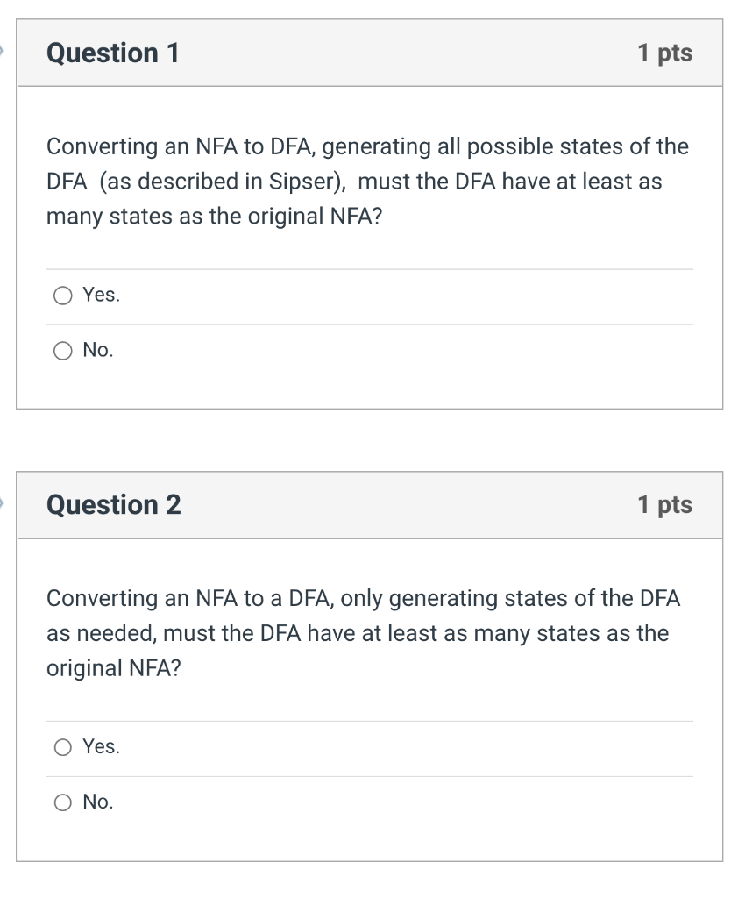Click the "No." answer label in Question 2
The width and height of the screenshot is (738, 898).
96,801
